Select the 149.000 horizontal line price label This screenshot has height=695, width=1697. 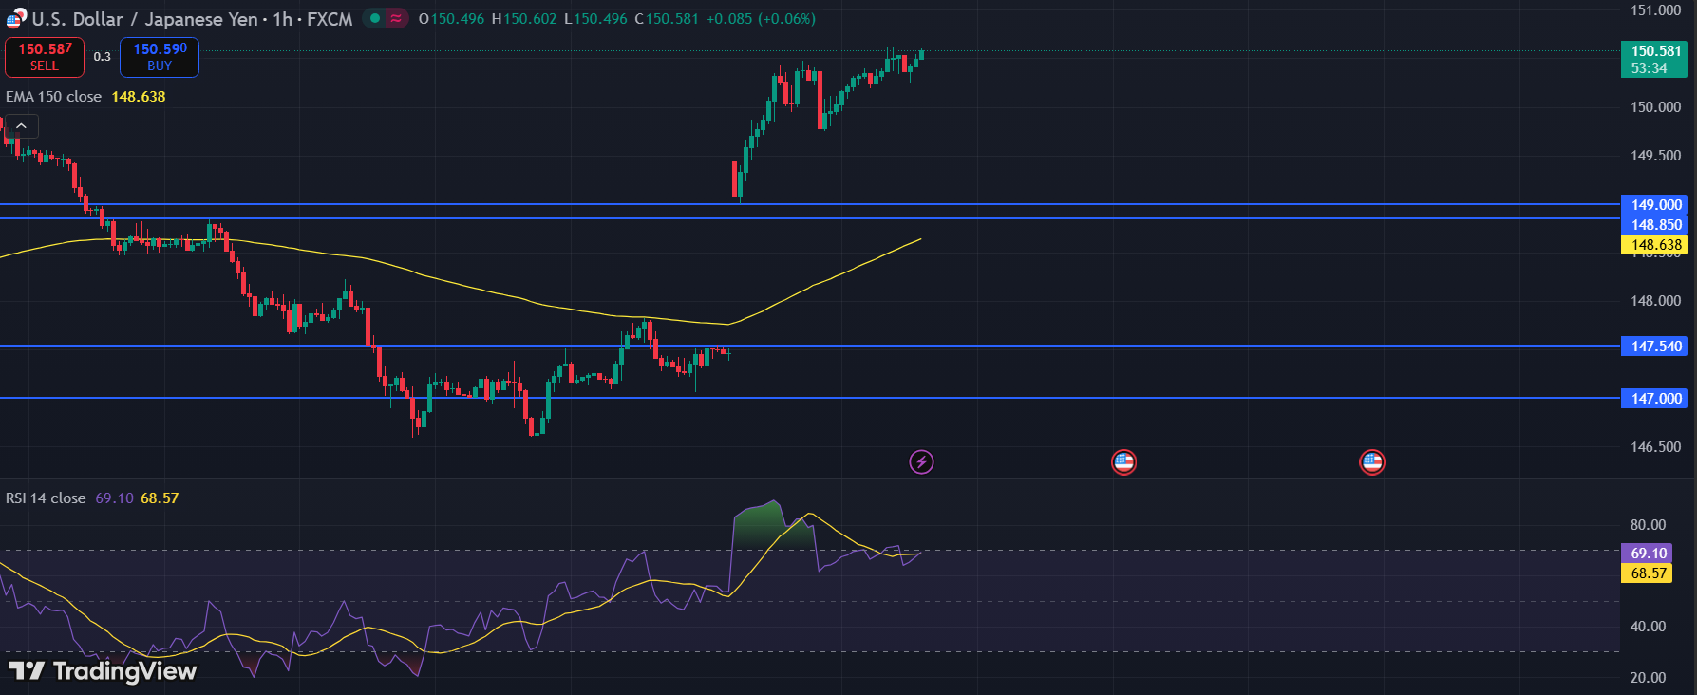tap(1655, 205)
